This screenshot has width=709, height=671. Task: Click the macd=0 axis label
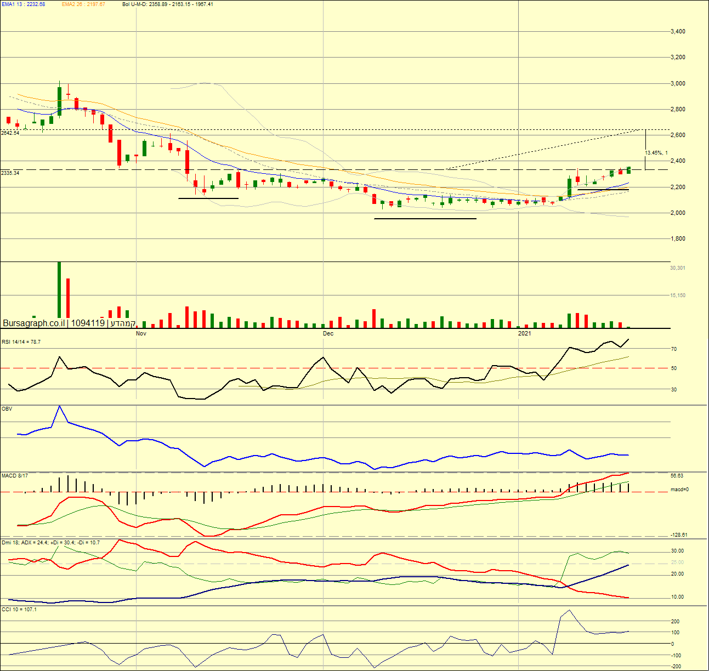[x=679, y=490]
